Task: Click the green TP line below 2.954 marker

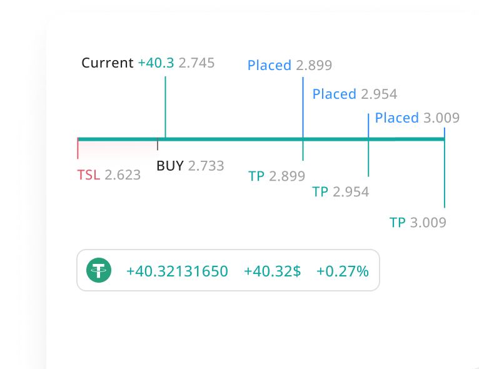Action: point(368,159)
